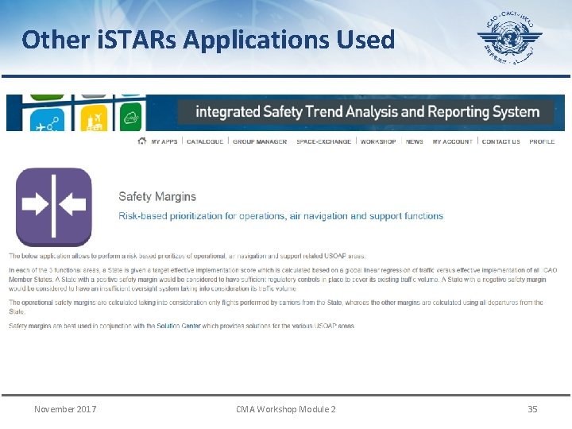Click the paragraph starting 'The operational safety margins'
The width and height of the screenshot is (572, 429).
point(276,307)
